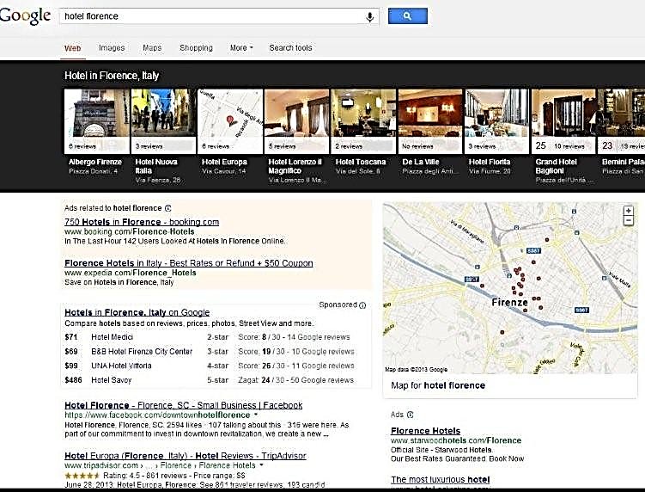Open Hotel Florence Facebook result
Viewport: 645px width, 492px height.
tap(184, 405)
